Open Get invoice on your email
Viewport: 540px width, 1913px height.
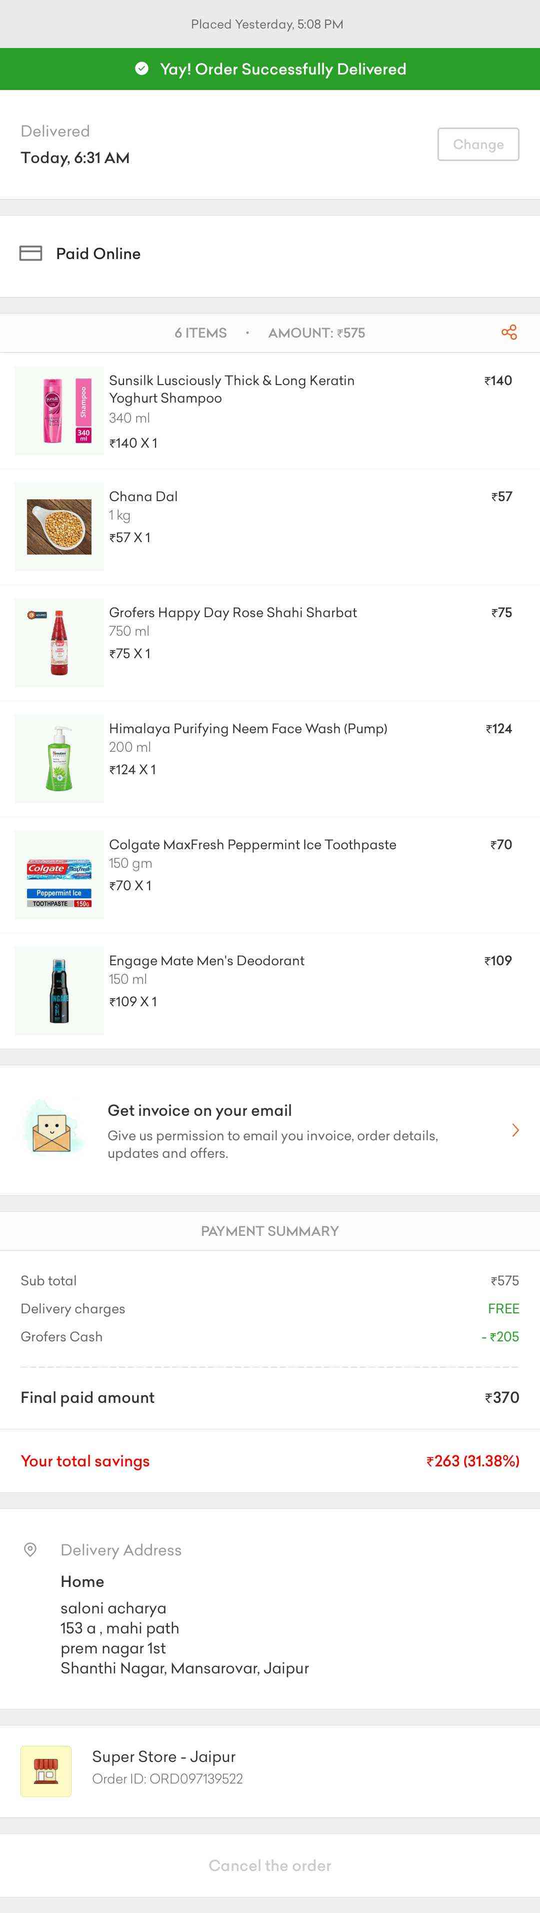tap(200, 1110)
